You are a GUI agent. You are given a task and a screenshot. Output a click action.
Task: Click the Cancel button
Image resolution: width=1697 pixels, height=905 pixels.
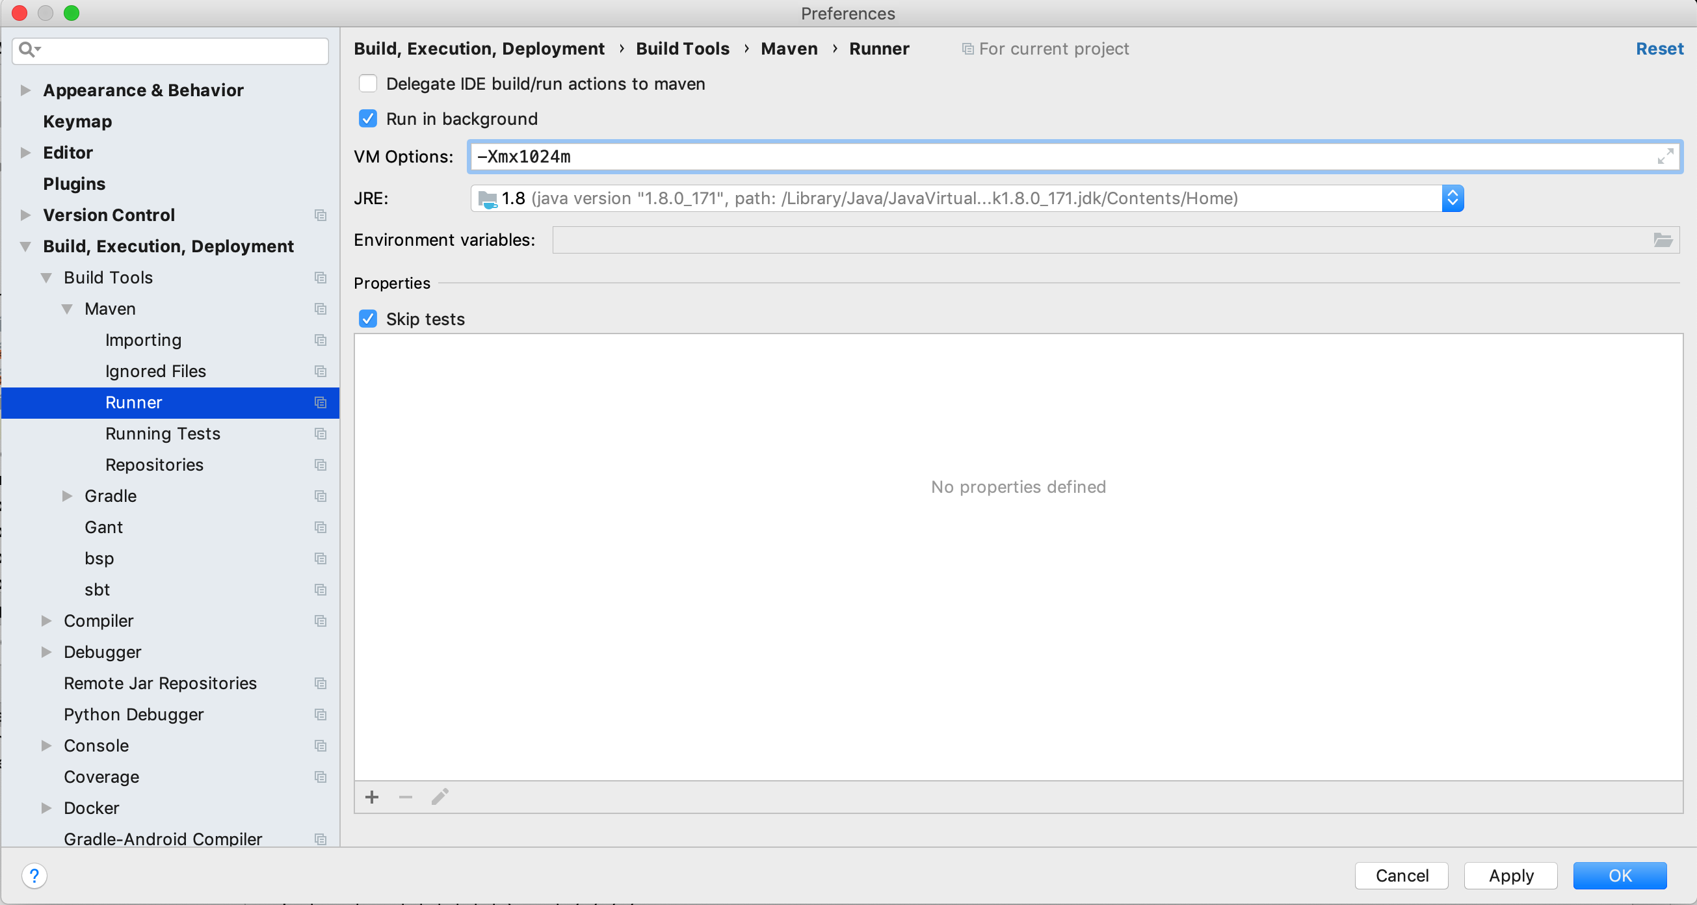1401,875
